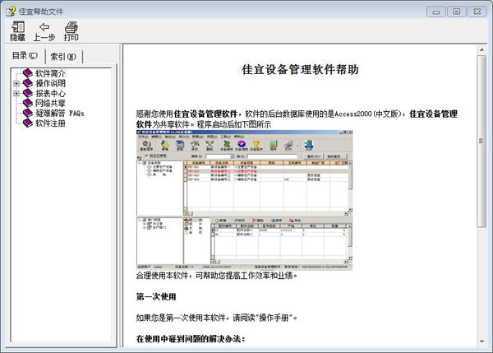Open the 软件简介 topic
Image resolution: width=493 pixels, height=353 pixels.
coord(50,73)
